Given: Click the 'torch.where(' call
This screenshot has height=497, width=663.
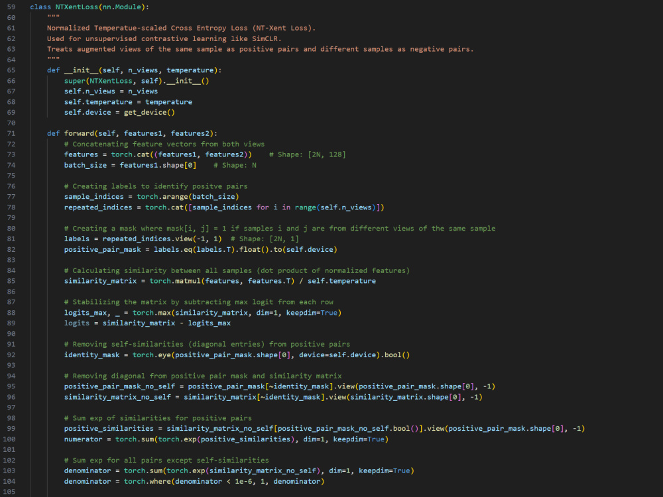Looking at the screenshot, I should pos(149,481).
